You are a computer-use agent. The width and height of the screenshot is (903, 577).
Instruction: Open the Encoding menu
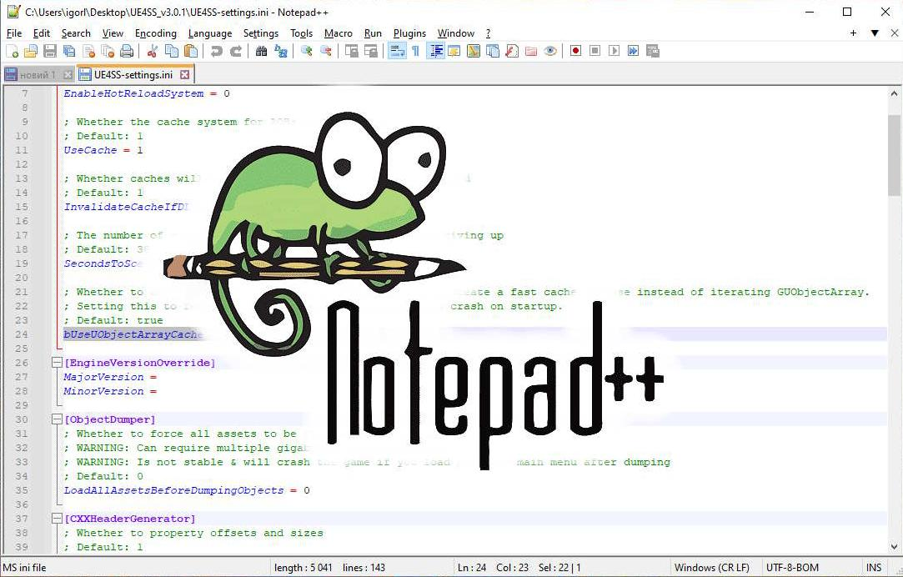point(155,33)
